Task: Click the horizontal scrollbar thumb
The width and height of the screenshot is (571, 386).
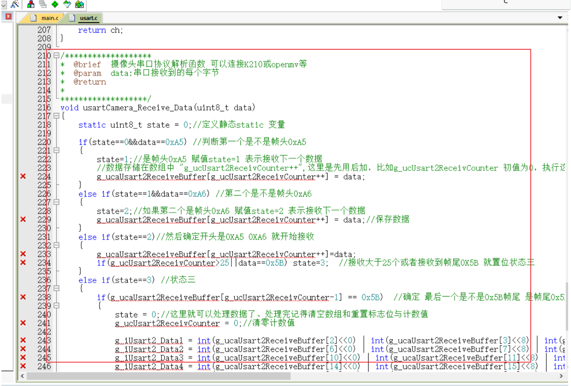Action: tap(159, 376)
